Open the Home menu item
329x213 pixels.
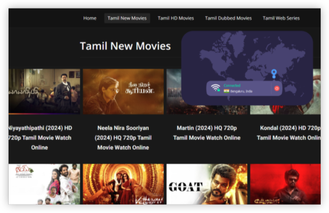coord(90,18)
